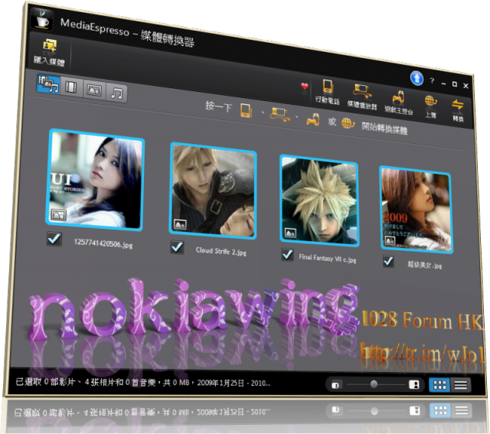Image resolution: width=490 pixels, height=434 pixels.
Task: Click the thumbnail size slider handle
Action: tap(374, 384)
